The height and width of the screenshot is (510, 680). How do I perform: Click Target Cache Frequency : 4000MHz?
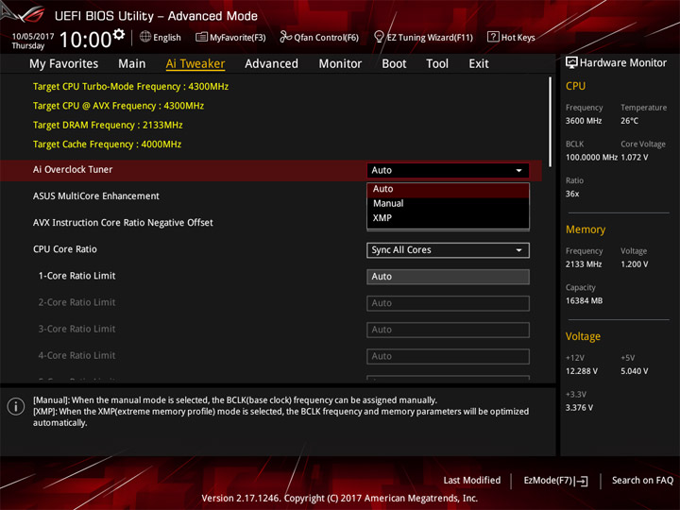(107, 144)
